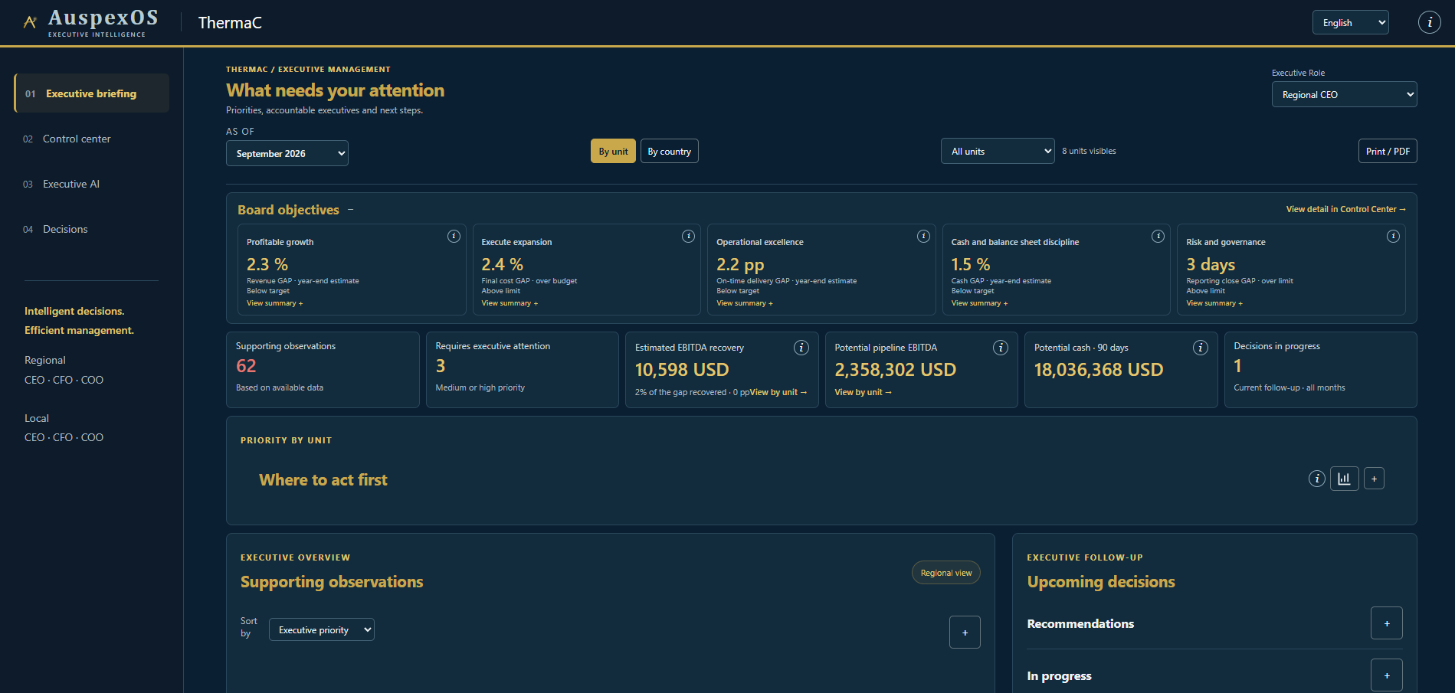The width and height of the screenshot is (1455, 693).
Task: Open info icon on Execute expansion card
Action: pyautogui.click(x=688, y=236)
